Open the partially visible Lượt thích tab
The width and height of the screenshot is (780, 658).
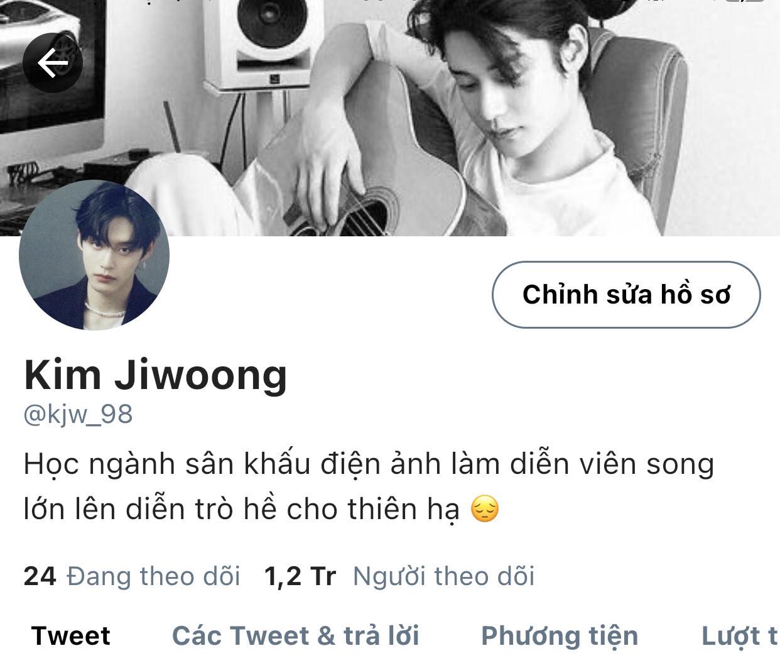pos(740,635)
